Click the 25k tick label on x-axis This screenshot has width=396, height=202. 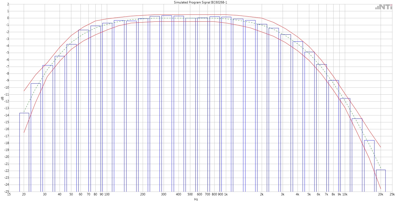coord(393,194)
